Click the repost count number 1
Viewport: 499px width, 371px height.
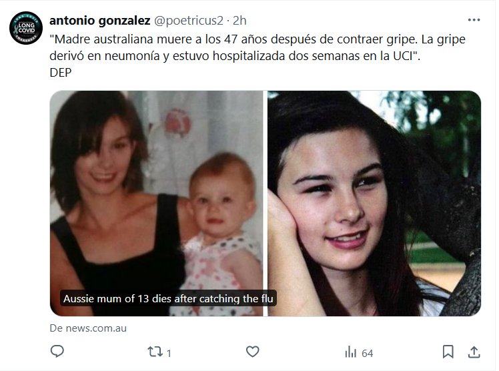(x=169, y=353)
